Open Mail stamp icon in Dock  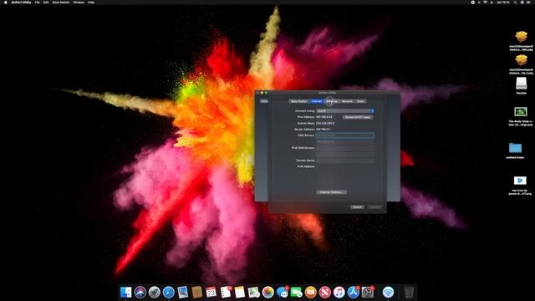[x=182, y=292]
